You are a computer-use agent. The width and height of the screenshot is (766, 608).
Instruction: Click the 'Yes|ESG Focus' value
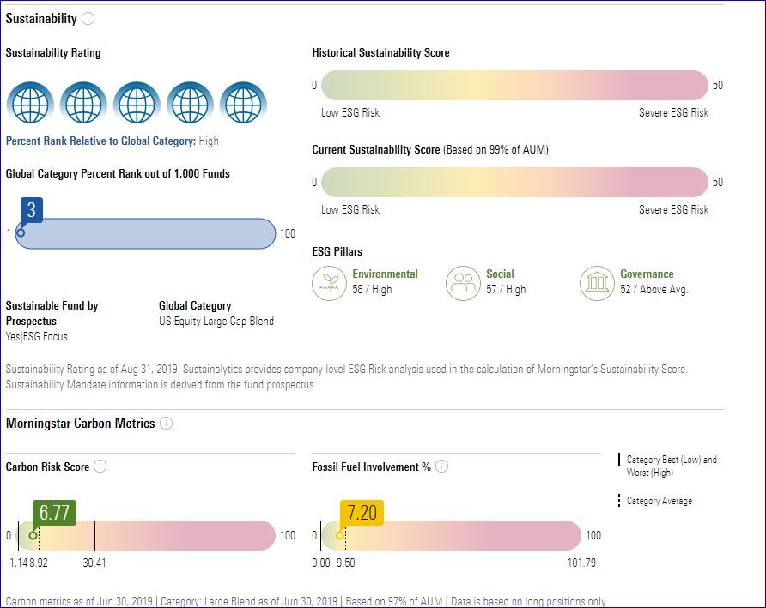coord(37,336)
